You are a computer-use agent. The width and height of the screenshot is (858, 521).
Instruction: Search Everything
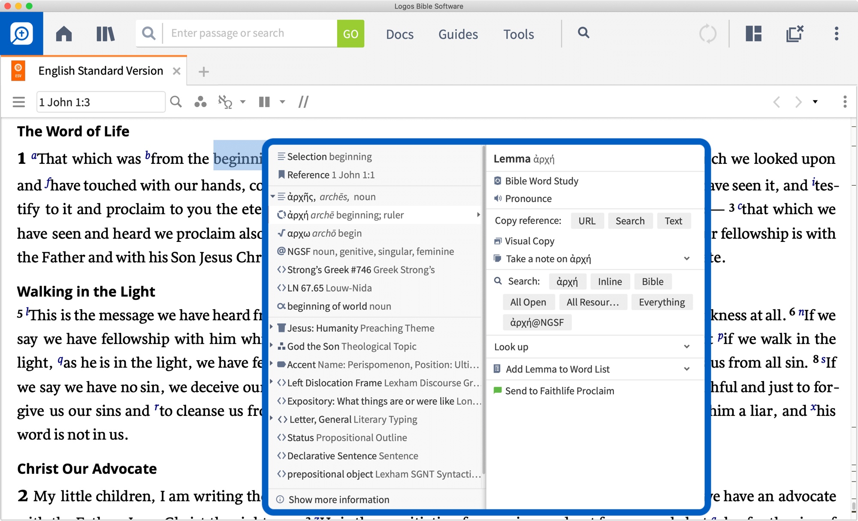pyautogui.click(x=662, y=302)
